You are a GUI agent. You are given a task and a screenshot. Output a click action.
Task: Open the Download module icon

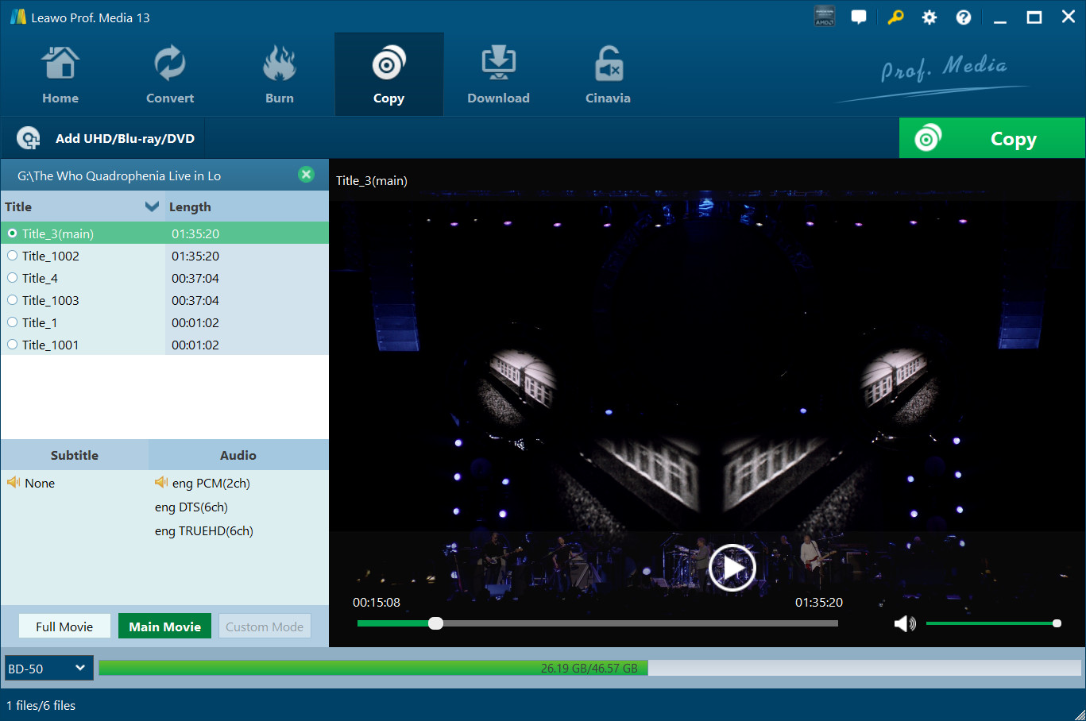pos(498,64)
